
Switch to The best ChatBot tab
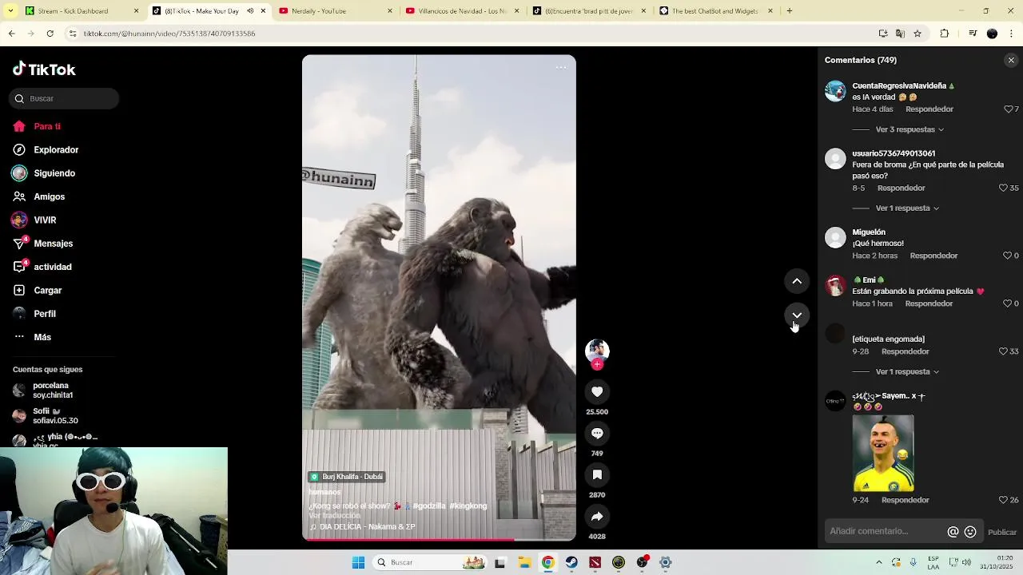715,11
